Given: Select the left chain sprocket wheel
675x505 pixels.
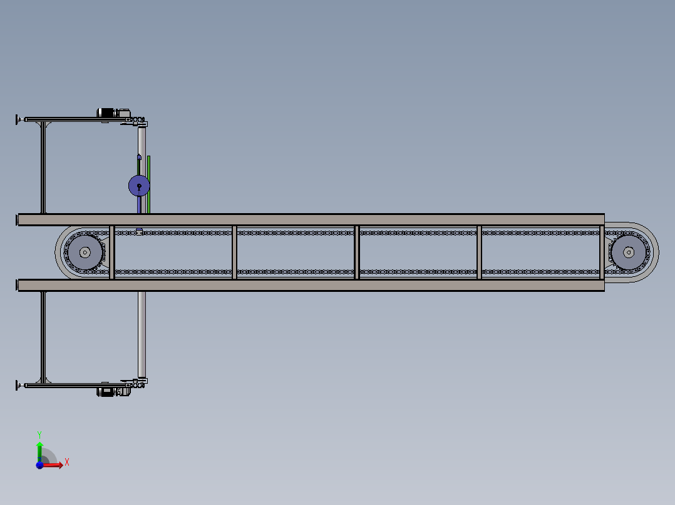Looking at the screenshot, I should click(85, 252).
